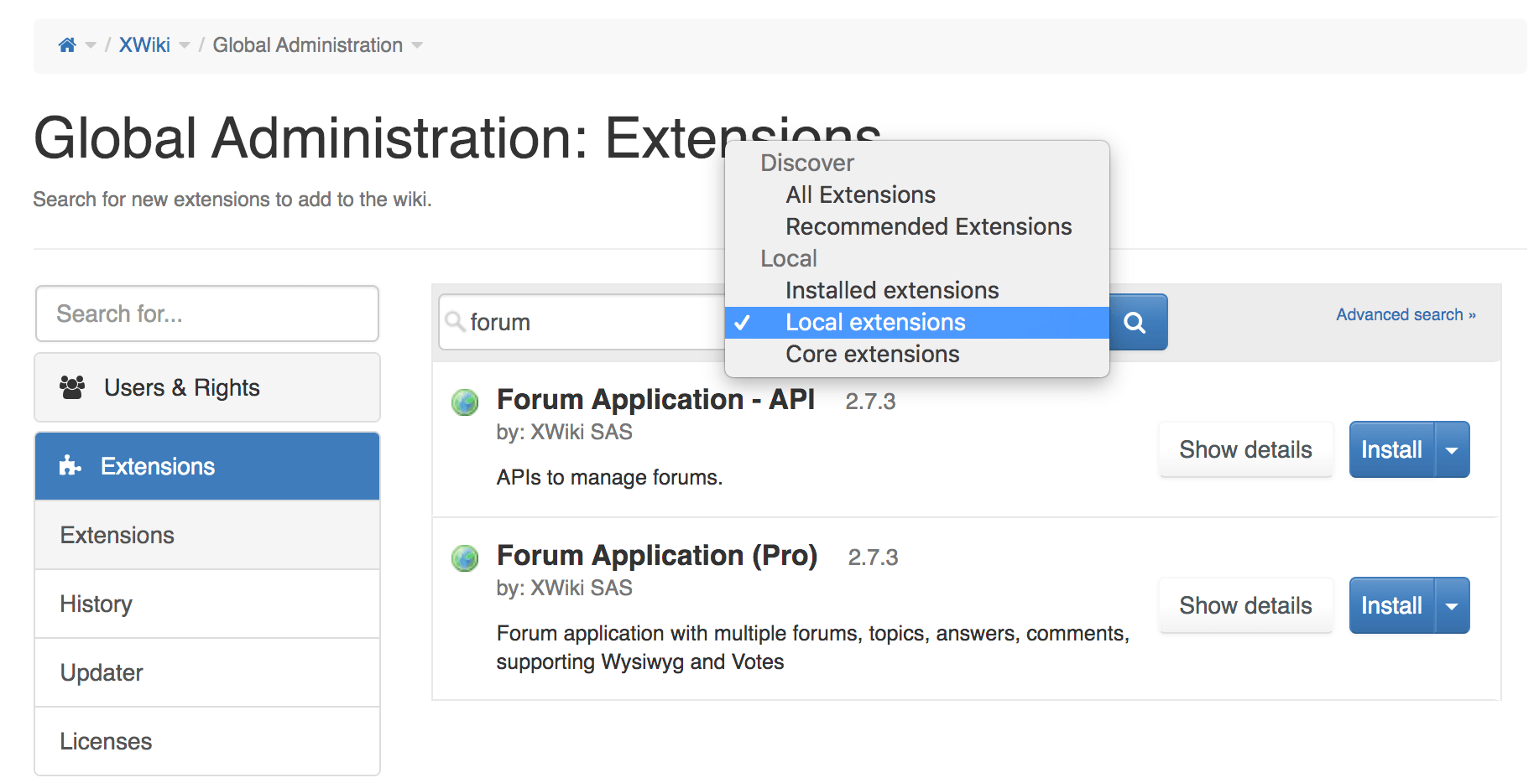Expand the XWiki breadcrumb dropdown caret
The width and height of the screenshot is (1534, 783).
[x=185, y=45]
